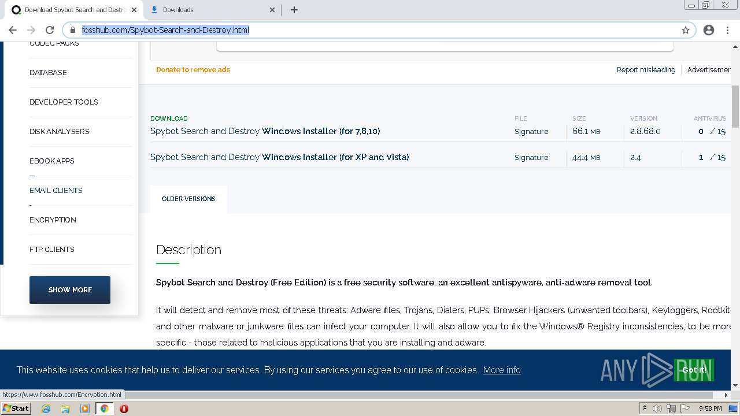Close the Downloads tab
This screenshot has width=740, height=416.
tap(273, 10)
